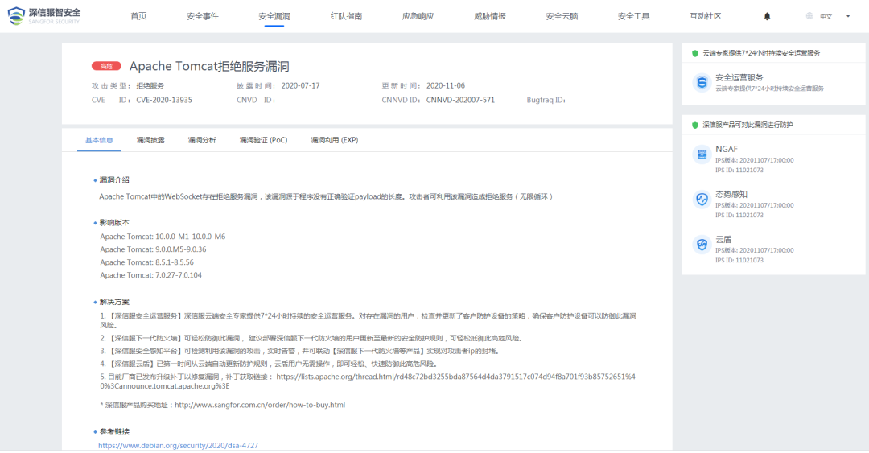Click the 解决方案 section heading
Image resolution: width=869 pixels, height=453 pixels.
pos(114,303)
